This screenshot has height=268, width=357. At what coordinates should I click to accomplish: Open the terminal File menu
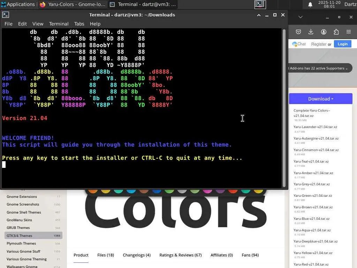pyautogui.click(x=8, y=24)
